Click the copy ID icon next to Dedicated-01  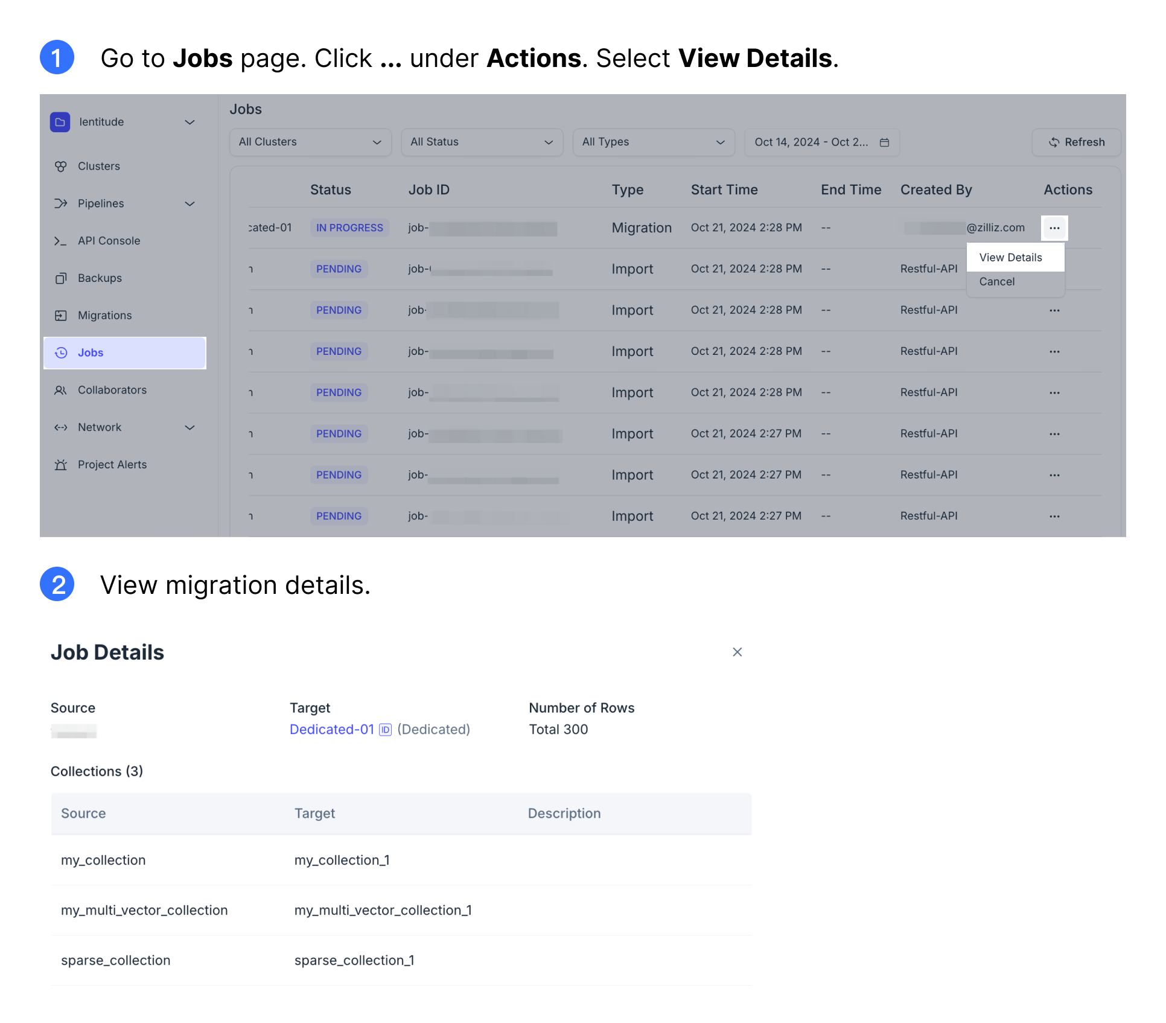385,730
